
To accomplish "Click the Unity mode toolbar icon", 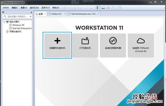I will coord(113,8).
